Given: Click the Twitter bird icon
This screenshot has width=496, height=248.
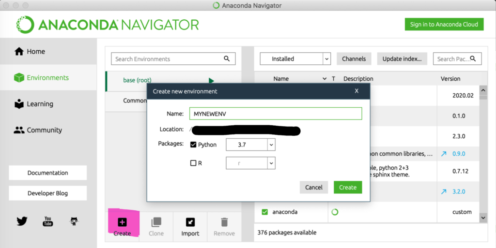Looking at the screenshot, I should (x=22, y=221).
